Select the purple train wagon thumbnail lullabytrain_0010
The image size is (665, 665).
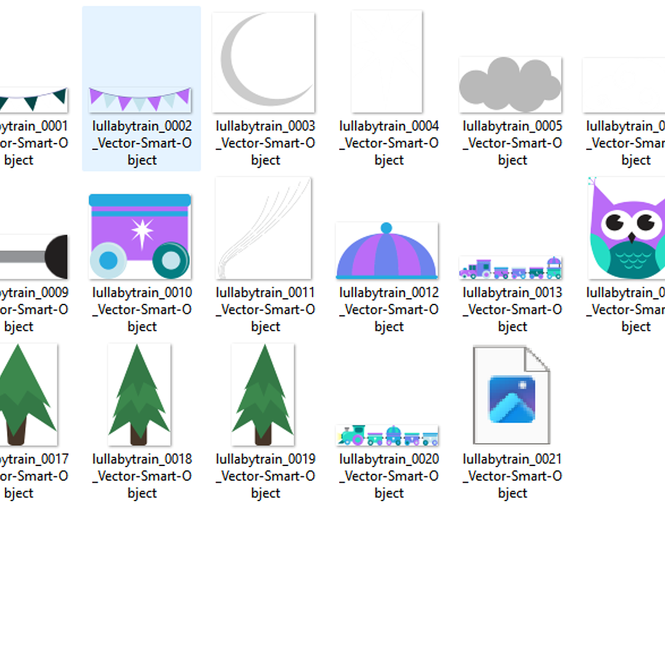point(140,236)
